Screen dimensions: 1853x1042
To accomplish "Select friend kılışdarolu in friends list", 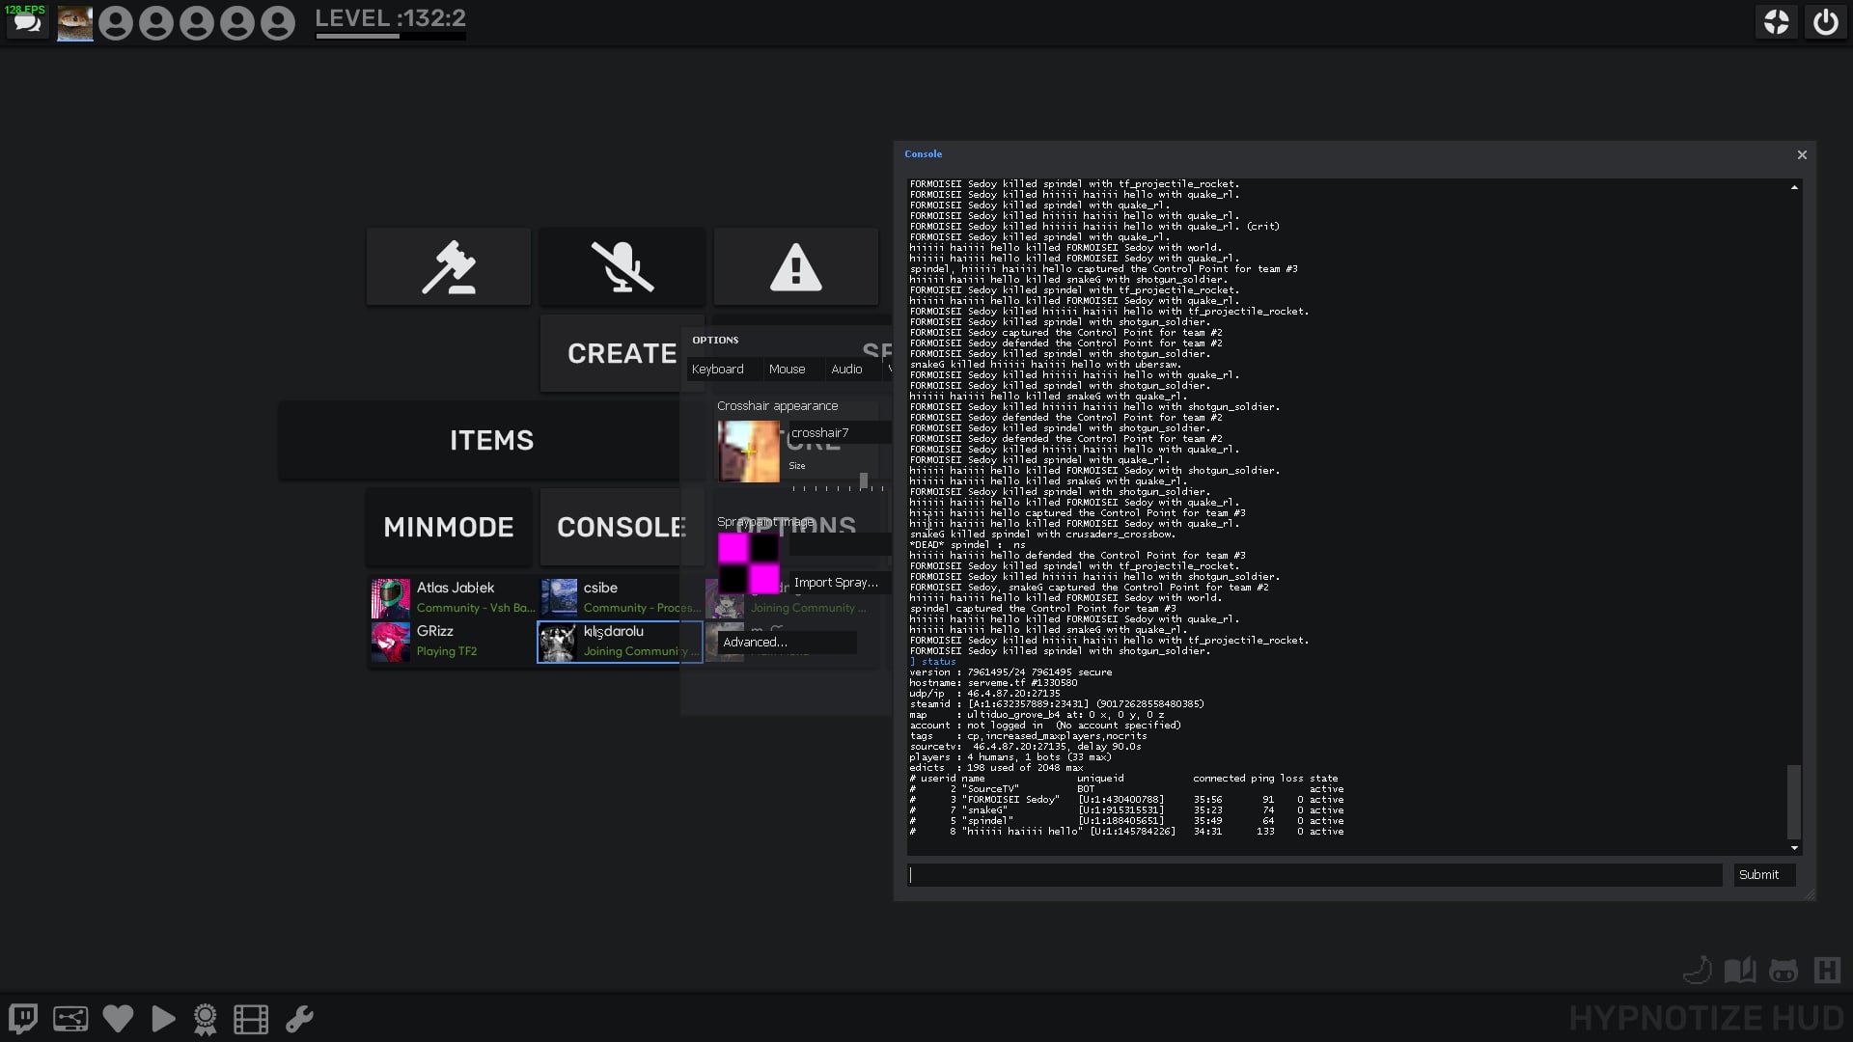I will (620, 642).
